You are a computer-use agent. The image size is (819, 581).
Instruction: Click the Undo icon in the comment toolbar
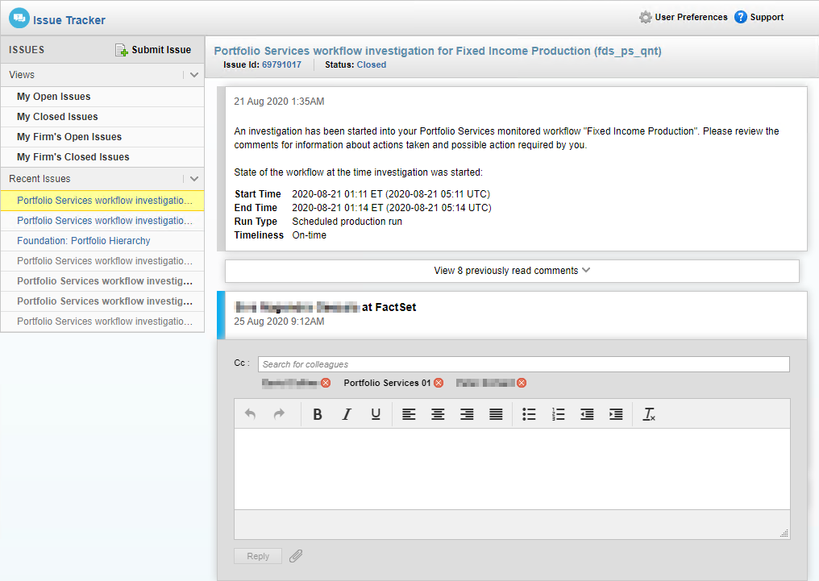click(x=250, y=414)
